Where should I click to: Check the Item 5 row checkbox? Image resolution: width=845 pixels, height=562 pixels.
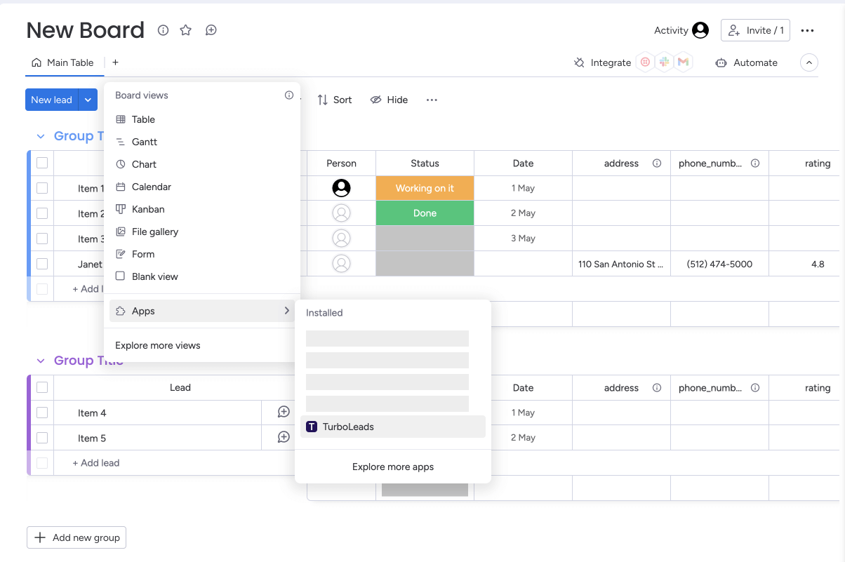(x=42, y=438)
